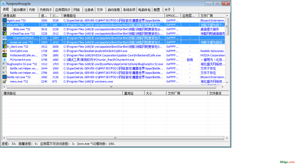The width and height of the screenshot is (296, 166).
Task: Sort process list by 文件厂商 header
Action: pos(212,16)
